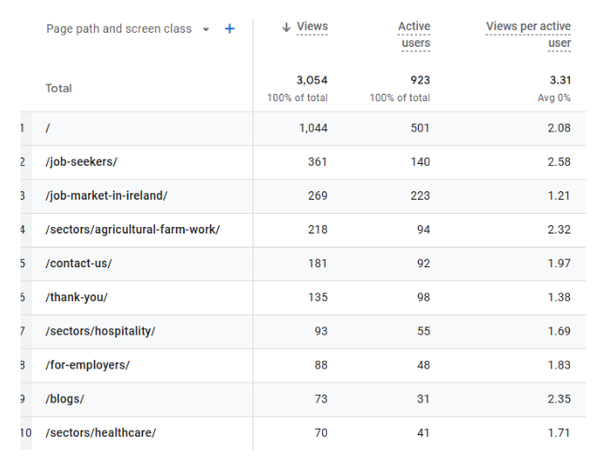602x467 pixels.
Task: Add a secondary dimension with the plus icon
Action: 230,29
